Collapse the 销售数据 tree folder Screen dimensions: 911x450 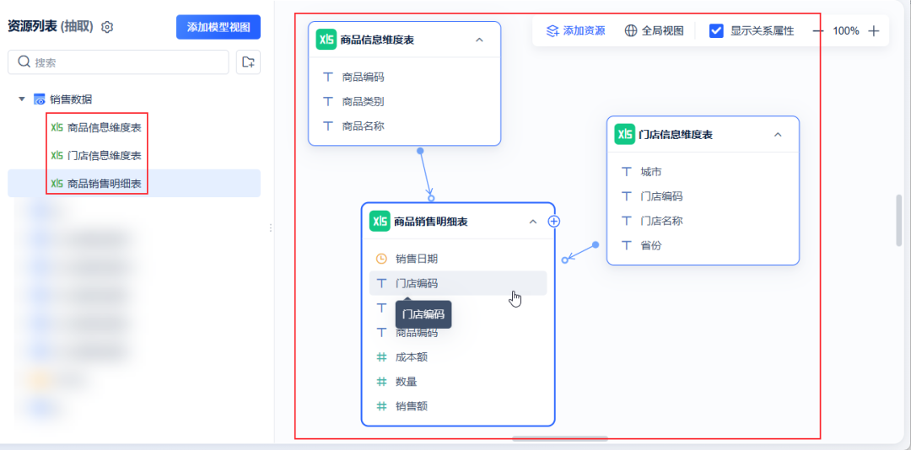[21, 99]
